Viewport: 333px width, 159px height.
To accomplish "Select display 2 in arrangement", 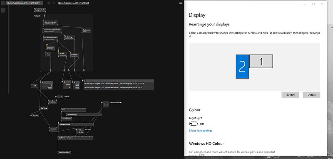I will 242,67.
